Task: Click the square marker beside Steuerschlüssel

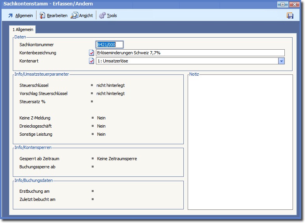Action: (x=92, y=85)
